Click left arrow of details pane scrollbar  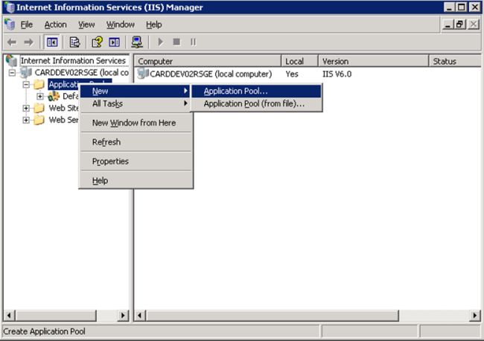click(140, 316)
